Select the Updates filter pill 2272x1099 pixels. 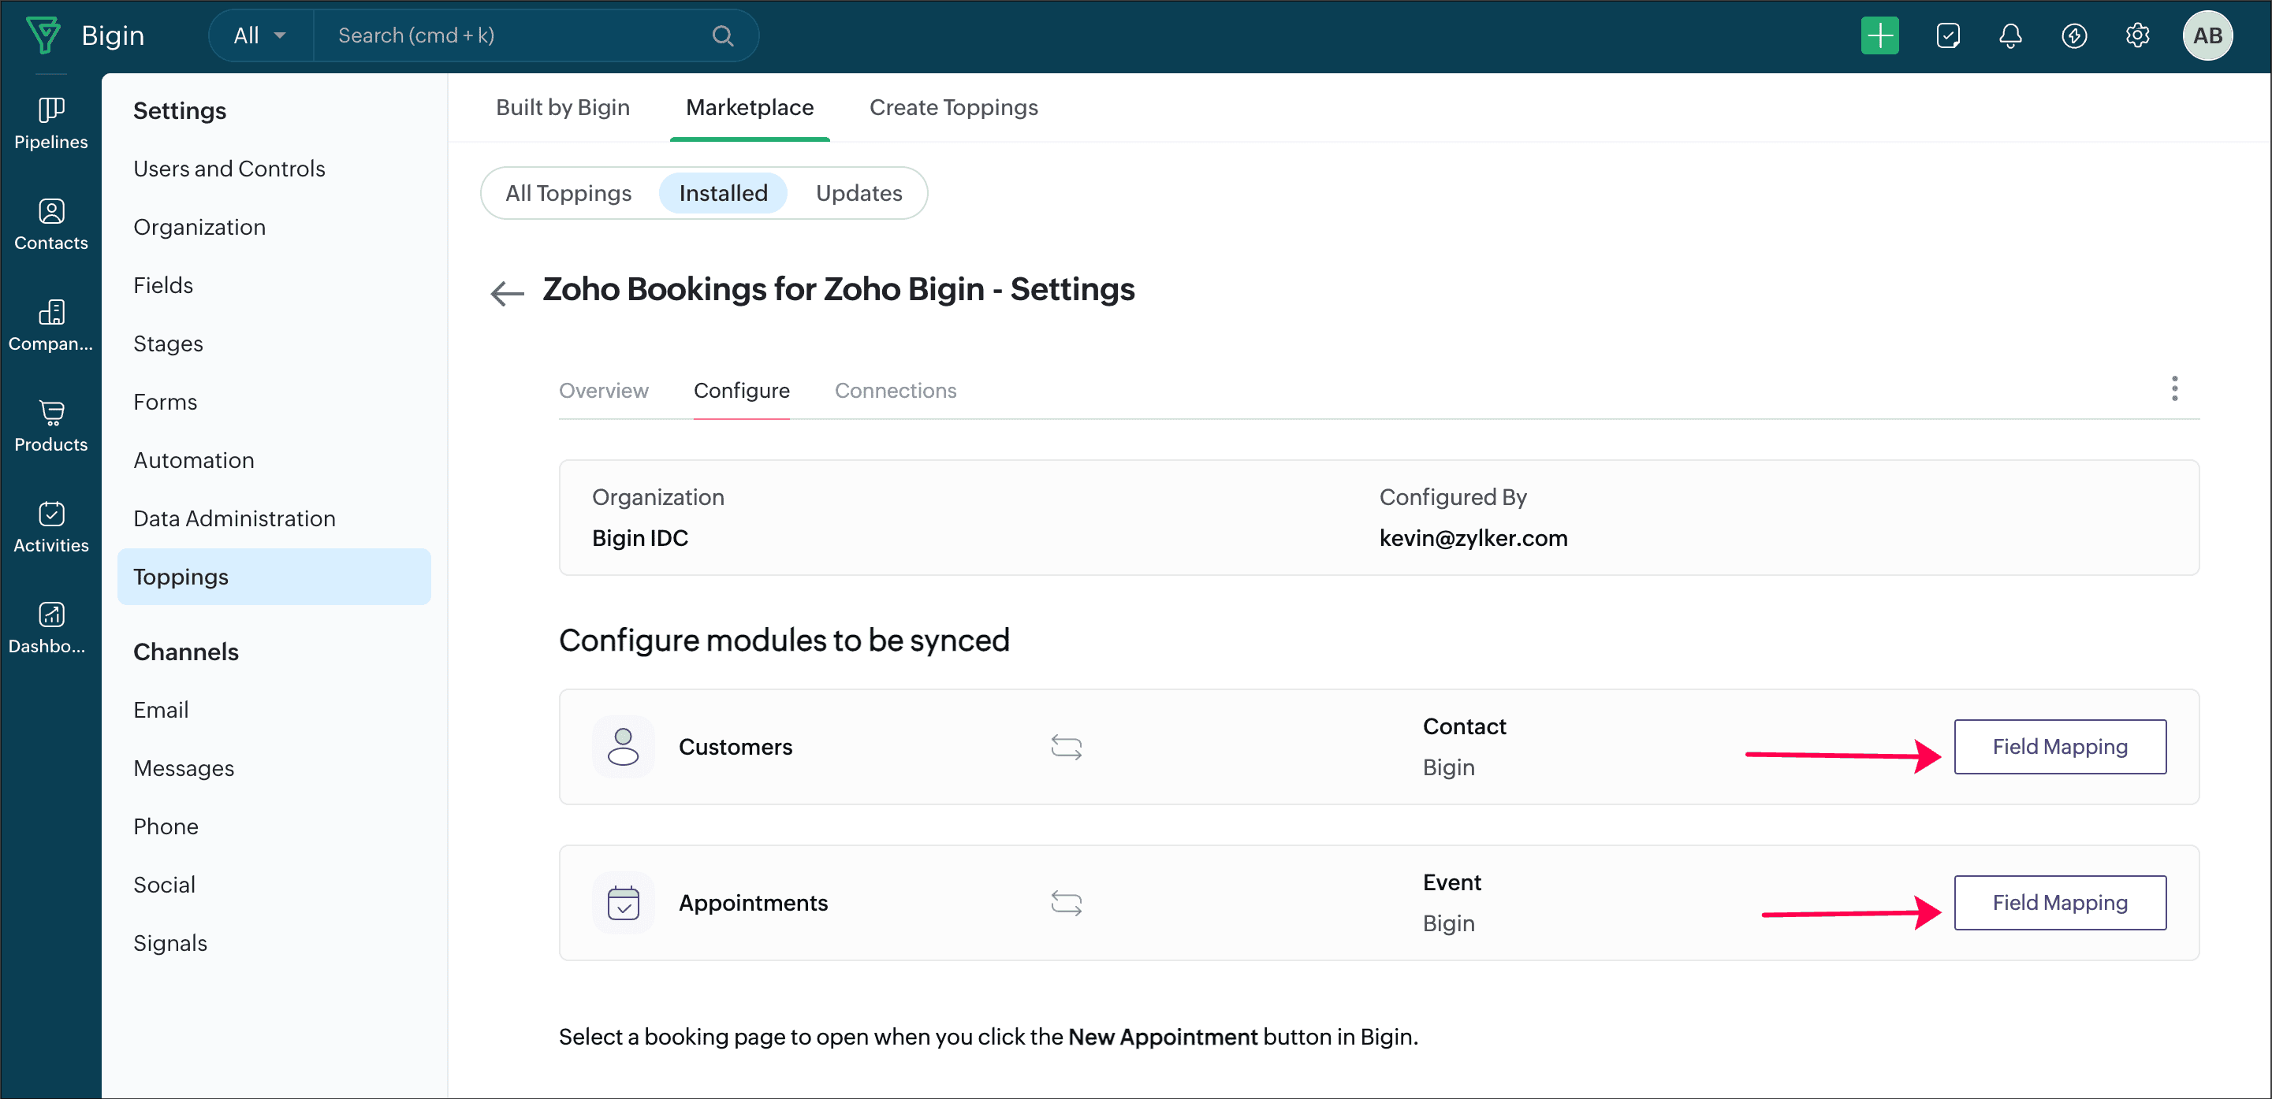point(859,193)
